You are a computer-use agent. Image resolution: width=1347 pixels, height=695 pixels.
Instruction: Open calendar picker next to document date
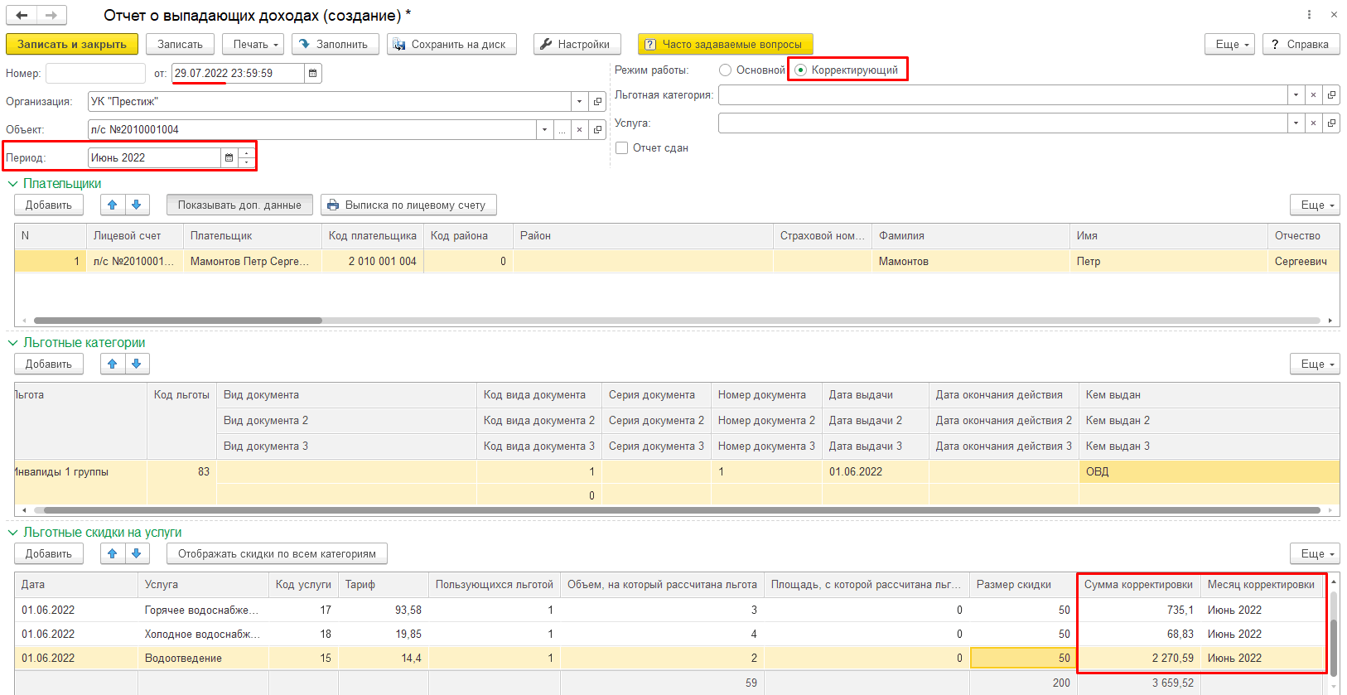[312, 74]
